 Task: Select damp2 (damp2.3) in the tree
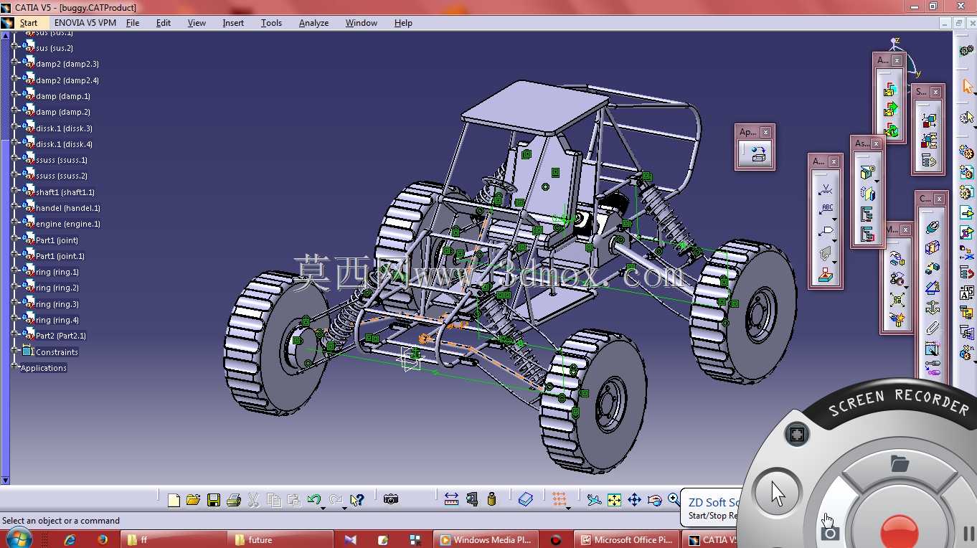pos(67,64)
